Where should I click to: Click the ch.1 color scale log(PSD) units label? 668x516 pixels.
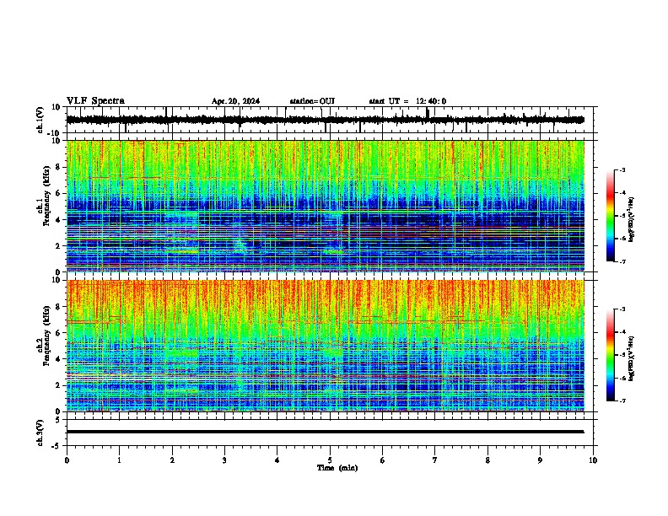click(632, 219)
